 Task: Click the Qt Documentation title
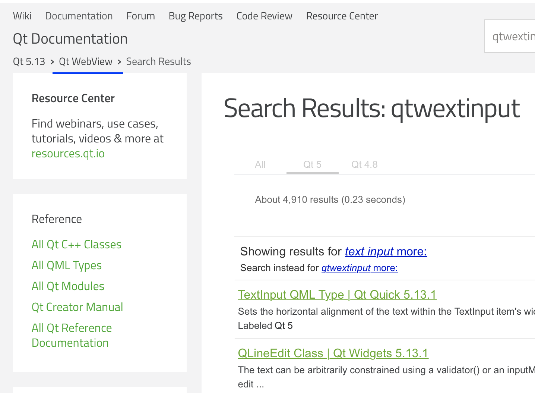pos(70,39)
